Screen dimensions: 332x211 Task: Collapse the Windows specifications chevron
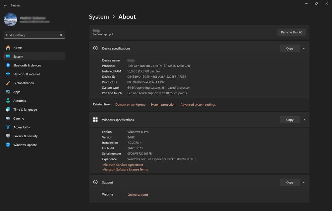coord(304,120)
